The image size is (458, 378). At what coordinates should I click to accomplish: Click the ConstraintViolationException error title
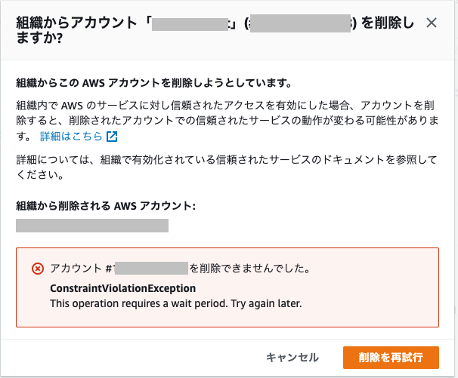coord(123,288)
